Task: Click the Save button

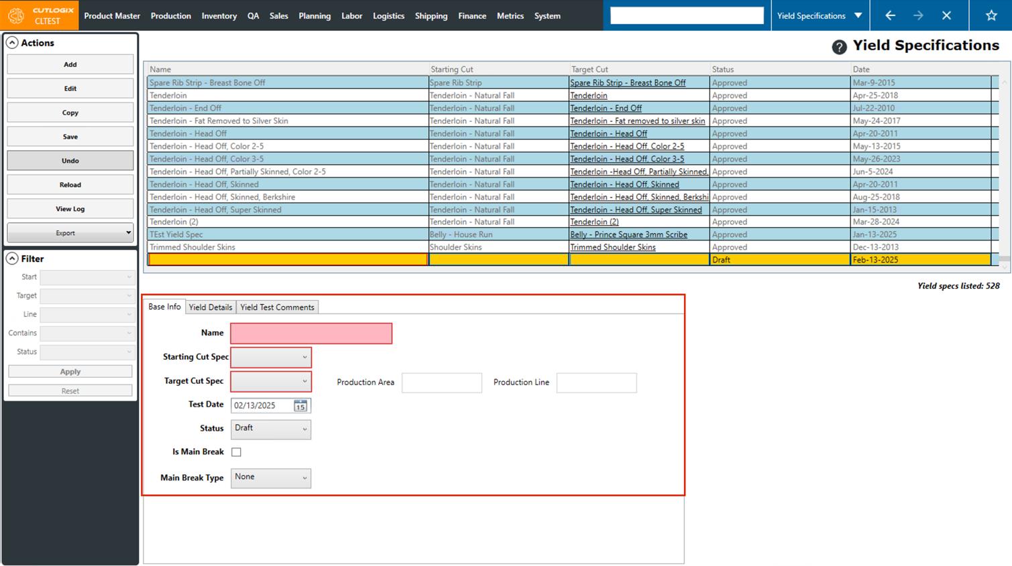Action: coord(70,137)
